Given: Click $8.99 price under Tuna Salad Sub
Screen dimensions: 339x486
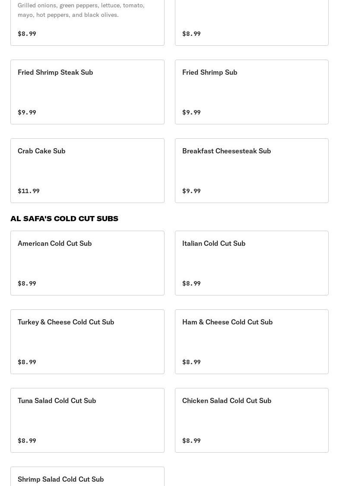Looking at the screenshot, I should coord(27,441).
